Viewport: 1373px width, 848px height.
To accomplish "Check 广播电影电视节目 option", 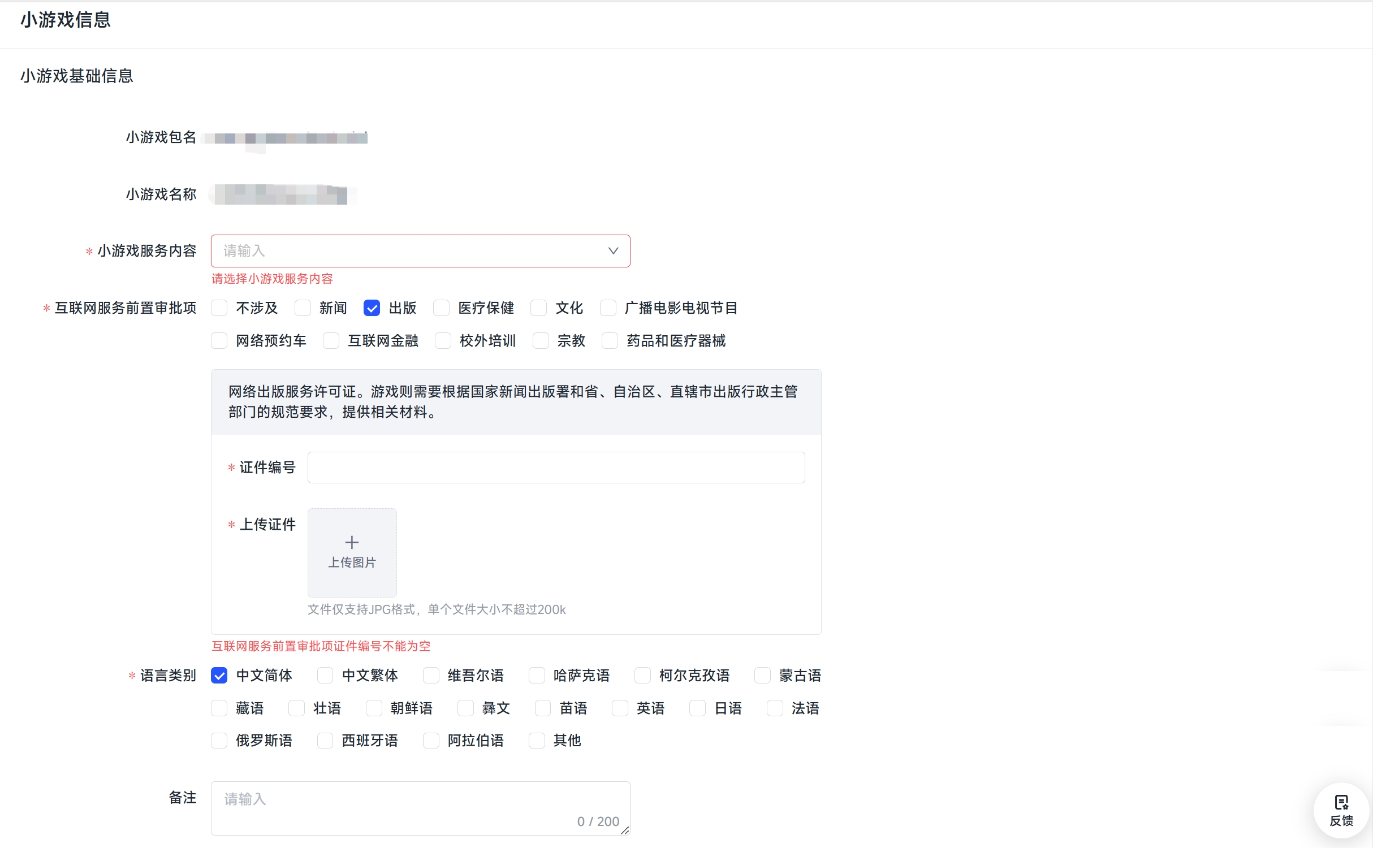I will 608,308.
